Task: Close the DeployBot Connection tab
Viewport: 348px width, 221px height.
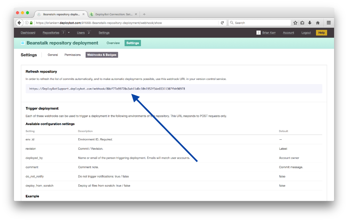Action: 136,14
